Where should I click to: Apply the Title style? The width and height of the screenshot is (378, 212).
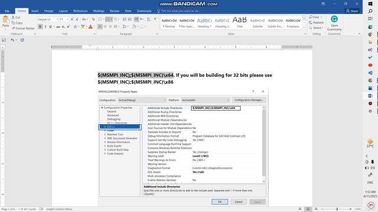coord(240,23)
